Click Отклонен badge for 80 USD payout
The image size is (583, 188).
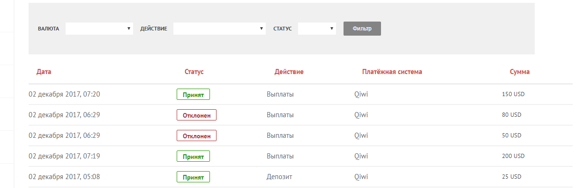196,115
